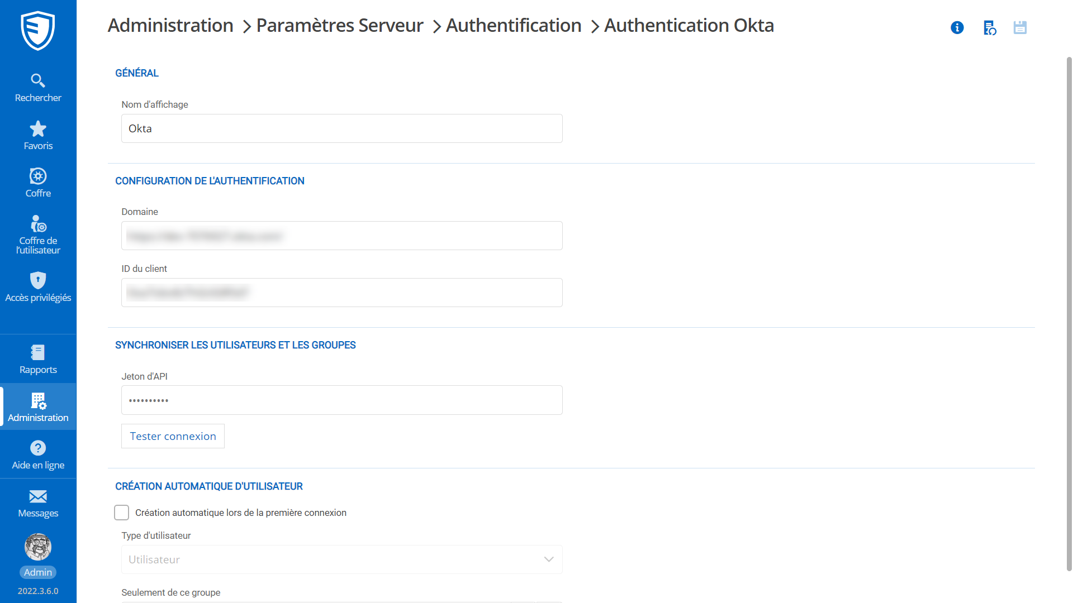Image resolution: width=1073 pixels, height=603 pixels.
Task: Open the Accès privilégiés section
Action: 37,286
